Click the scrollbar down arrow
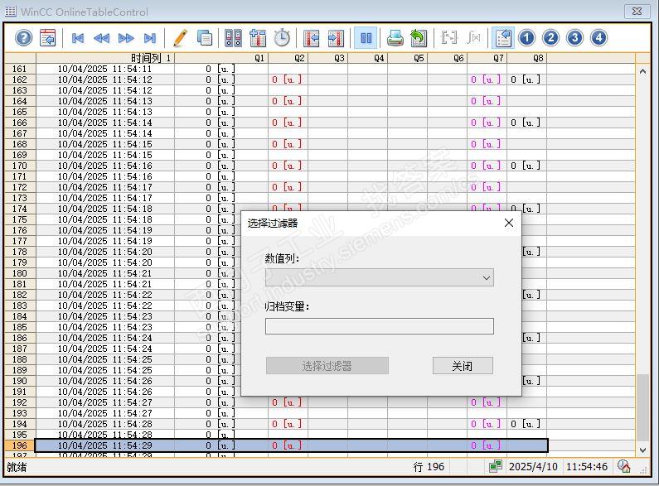 click(642, 450)
